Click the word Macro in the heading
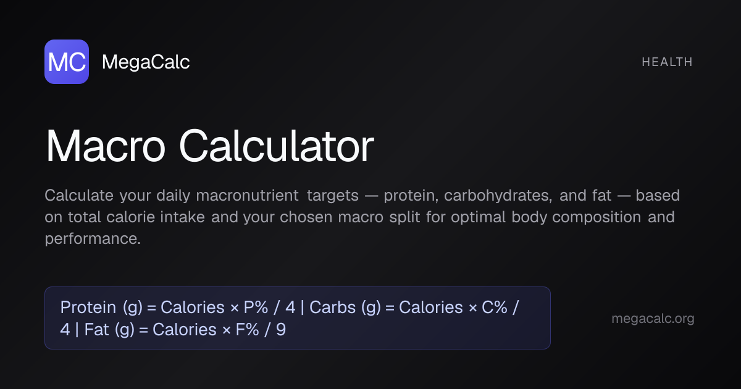This screenshot has height=389, width=741. 105,148
